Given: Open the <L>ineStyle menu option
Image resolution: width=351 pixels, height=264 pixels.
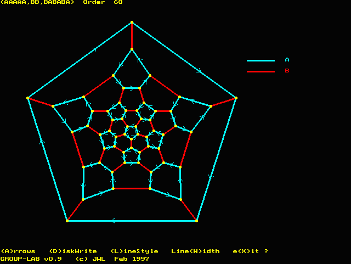Looking at the screenshot, I should (134, 251).
